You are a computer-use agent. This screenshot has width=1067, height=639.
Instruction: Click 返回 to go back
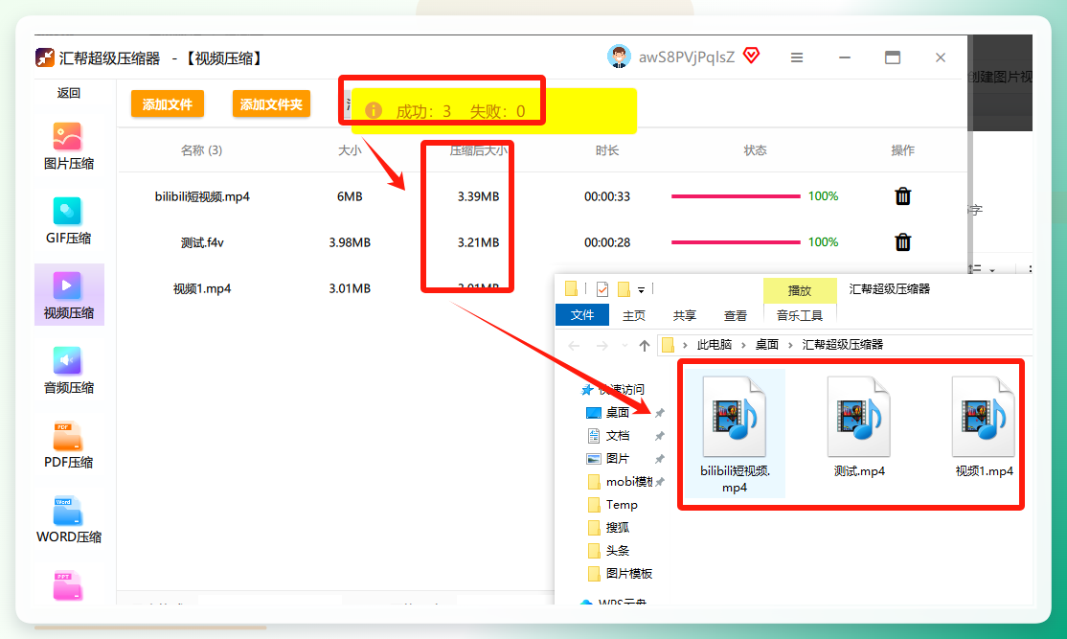click(69, 93)
